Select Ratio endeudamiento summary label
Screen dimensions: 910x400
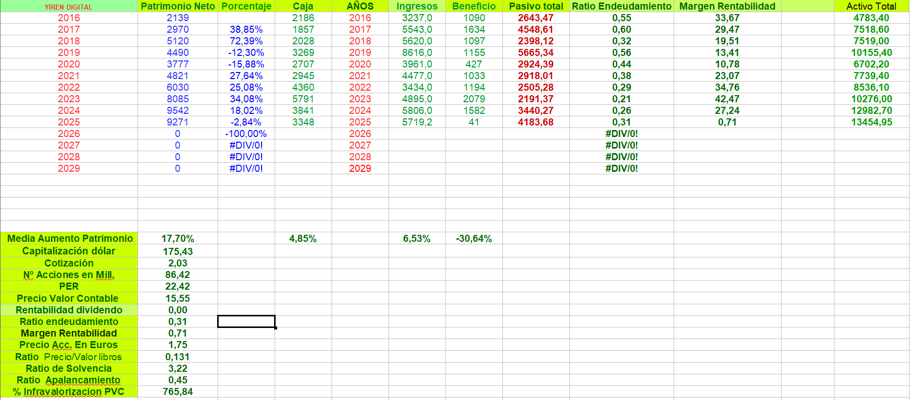[69, 322]
